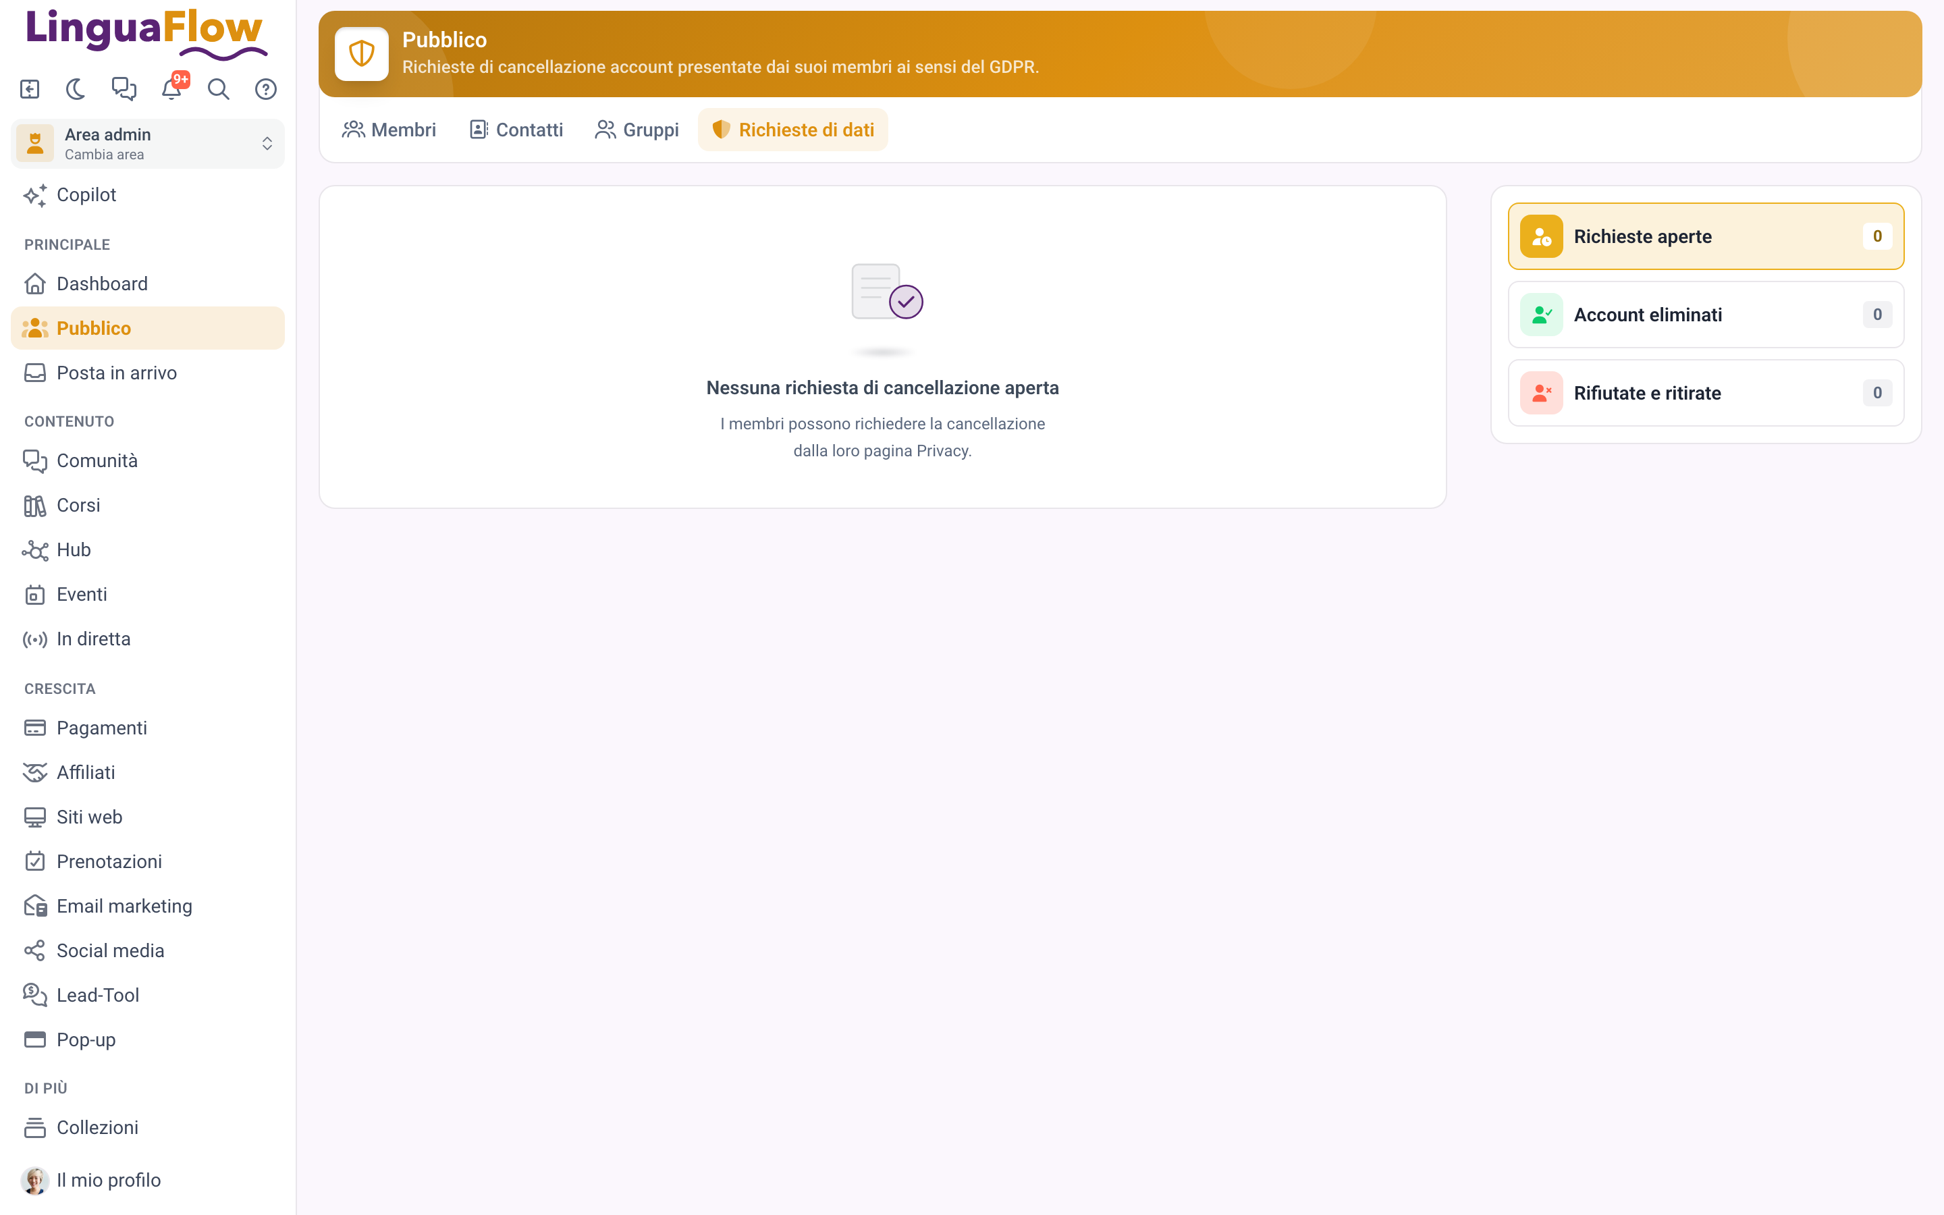Screen dimensions: 1944x1215
Task: Filter by Richieste aperte
Action: tap(1706, 236)
